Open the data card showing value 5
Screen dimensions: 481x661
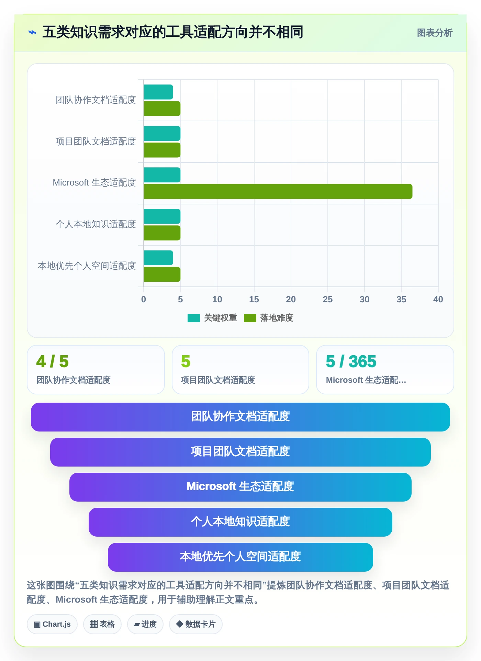pos(240,370)
